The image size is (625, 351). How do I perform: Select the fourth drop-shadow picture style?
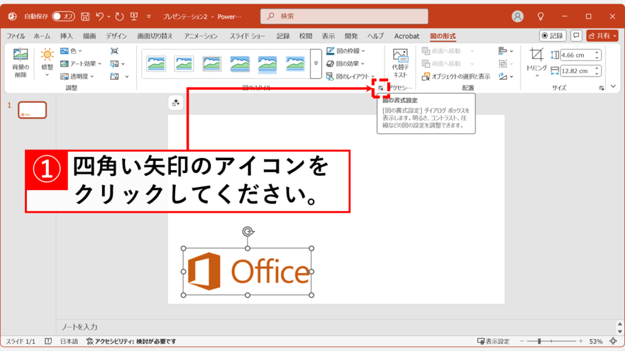(239, 63)
